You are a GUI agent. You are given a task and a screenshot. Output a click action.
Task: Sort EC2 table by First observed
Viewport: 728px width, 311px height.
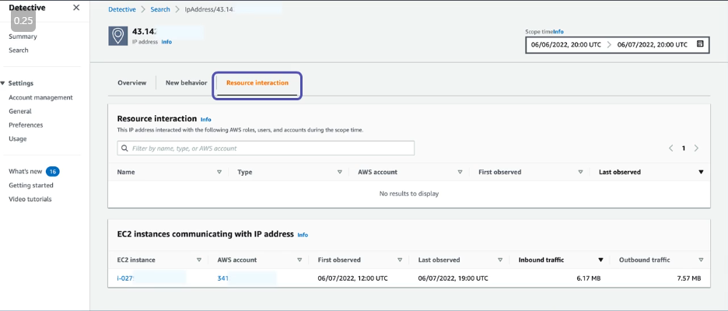pos(400,260)
